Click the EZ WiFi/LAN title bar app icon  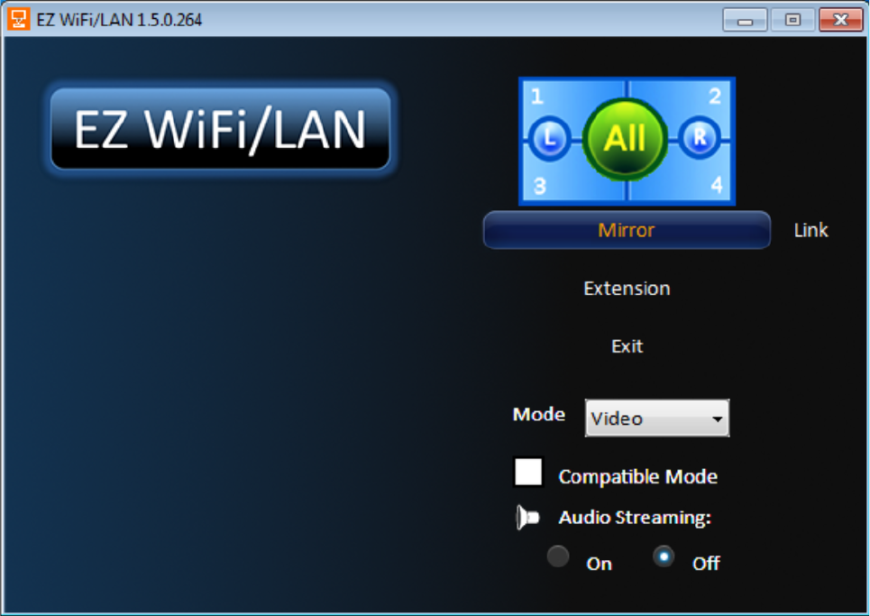tap(18, 20)
